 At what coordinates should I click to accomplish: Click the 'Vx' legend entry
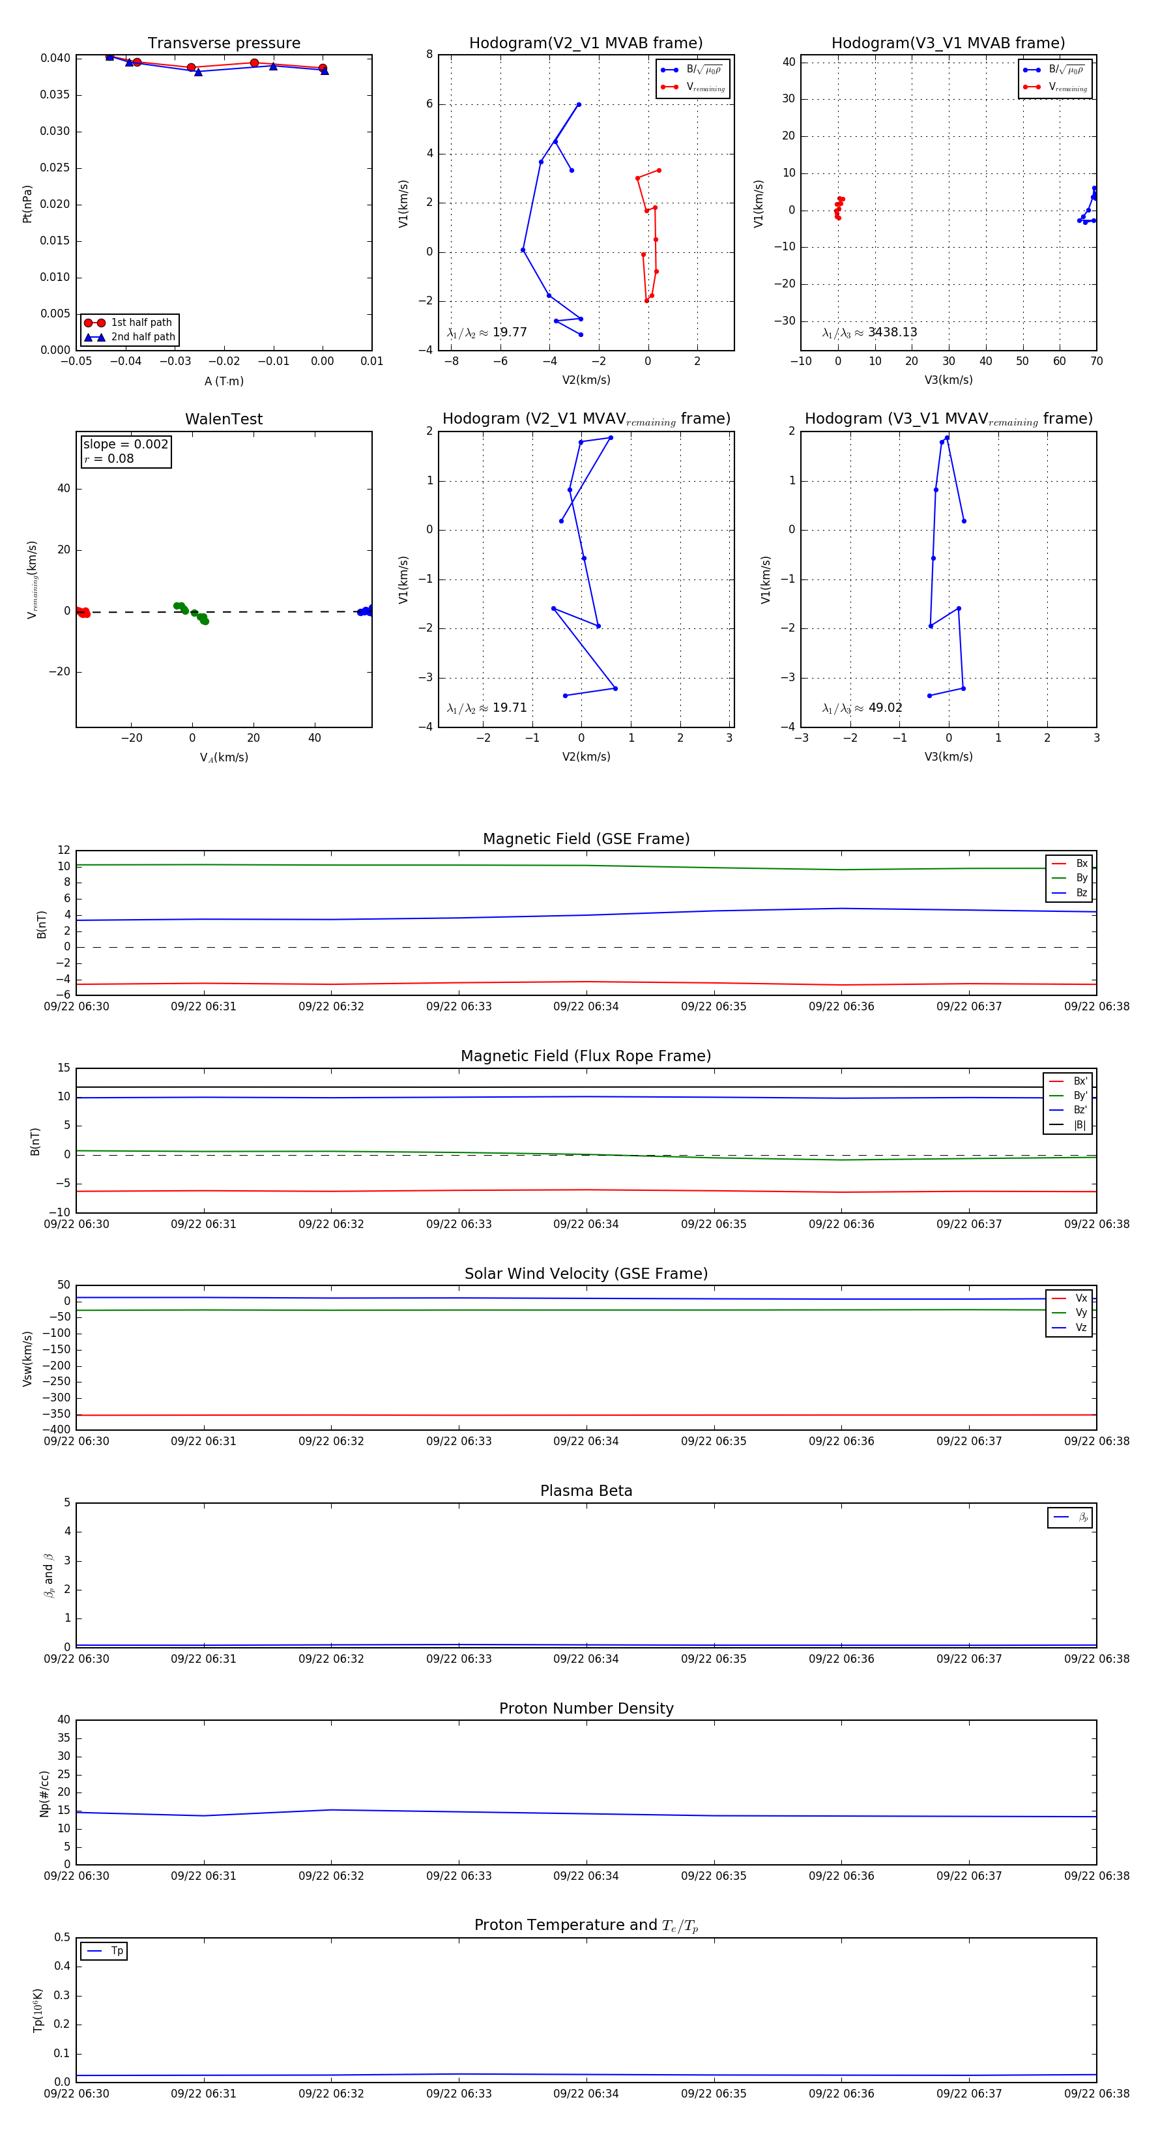pyautogui.click(x=1069, y=1298)
